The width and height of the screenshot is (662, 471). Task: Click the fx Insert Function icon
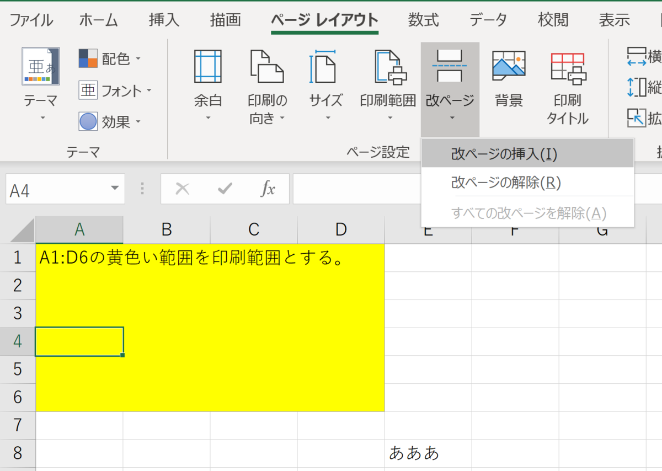pyautogui.click(x=268, y=189)
